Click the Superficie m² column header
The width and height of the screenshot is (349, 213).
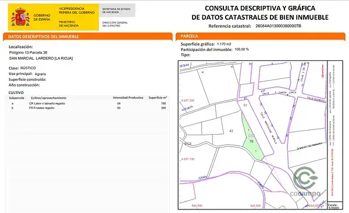pyautogui.click(x=158, y=98)
